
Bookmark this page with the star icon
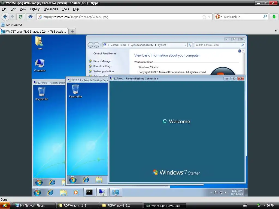tap(204, 17)
